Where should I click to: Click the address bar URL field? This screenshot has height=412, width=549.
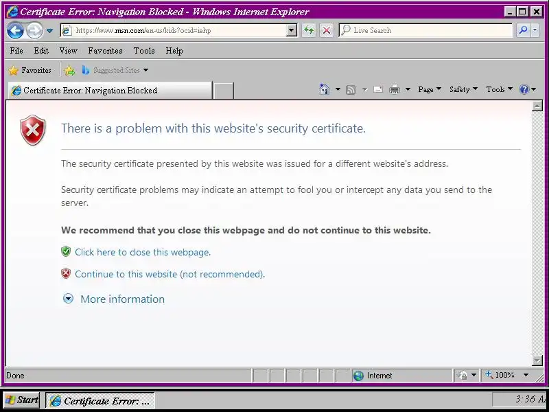pyautogui.click(x=178, y=30)
